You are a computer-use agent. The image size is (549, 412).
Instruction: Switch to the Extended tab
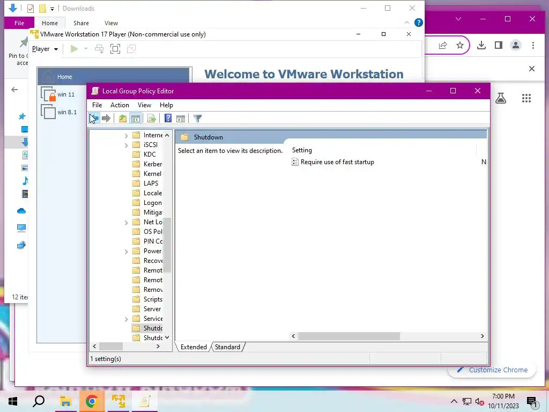point(194,347)
